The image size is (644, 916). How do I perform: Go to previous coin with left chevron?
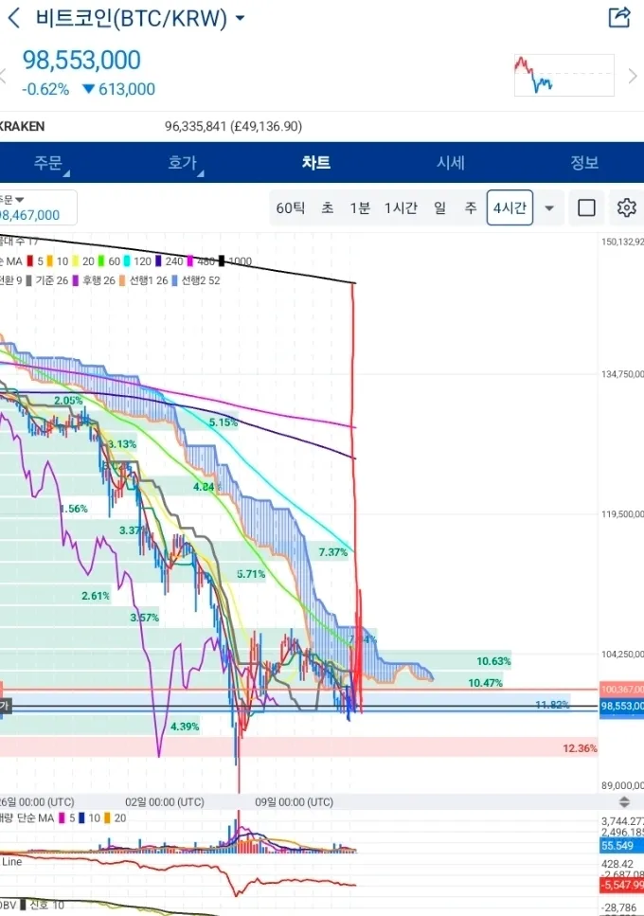(x=4, y=76)
